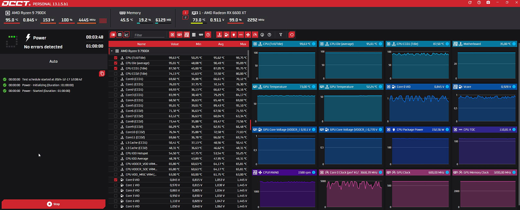Check the CPU IOD Hotspot checkbox
520x210 pixels.
tap(116, 153)
